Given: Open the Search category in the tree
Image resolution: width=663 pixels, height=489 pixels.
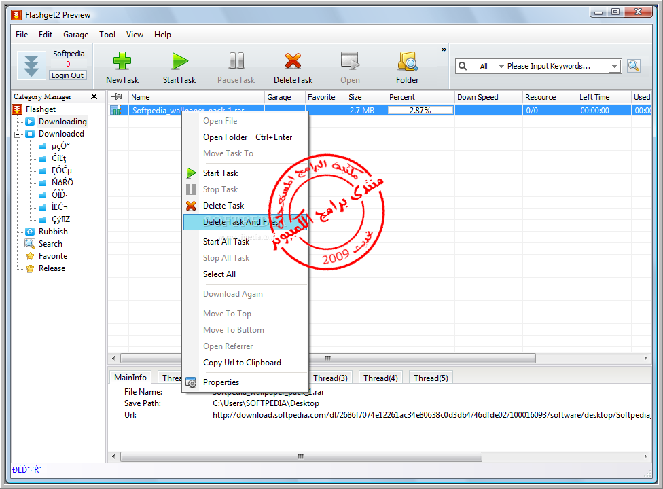Looking at the screenshot, I should click(x=50, y=244).
